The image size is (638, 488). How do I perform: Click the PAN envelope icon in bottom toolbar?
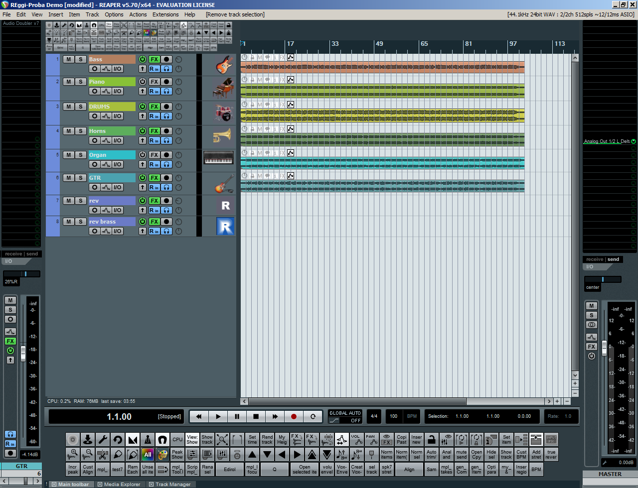point(372,440)
